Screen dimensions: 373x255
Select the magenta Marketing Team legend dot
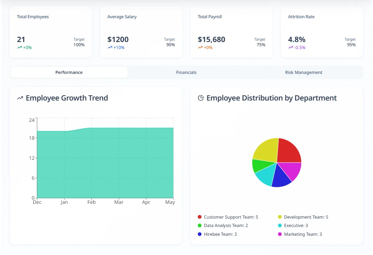pyautogui.click(x=280, y=234)
